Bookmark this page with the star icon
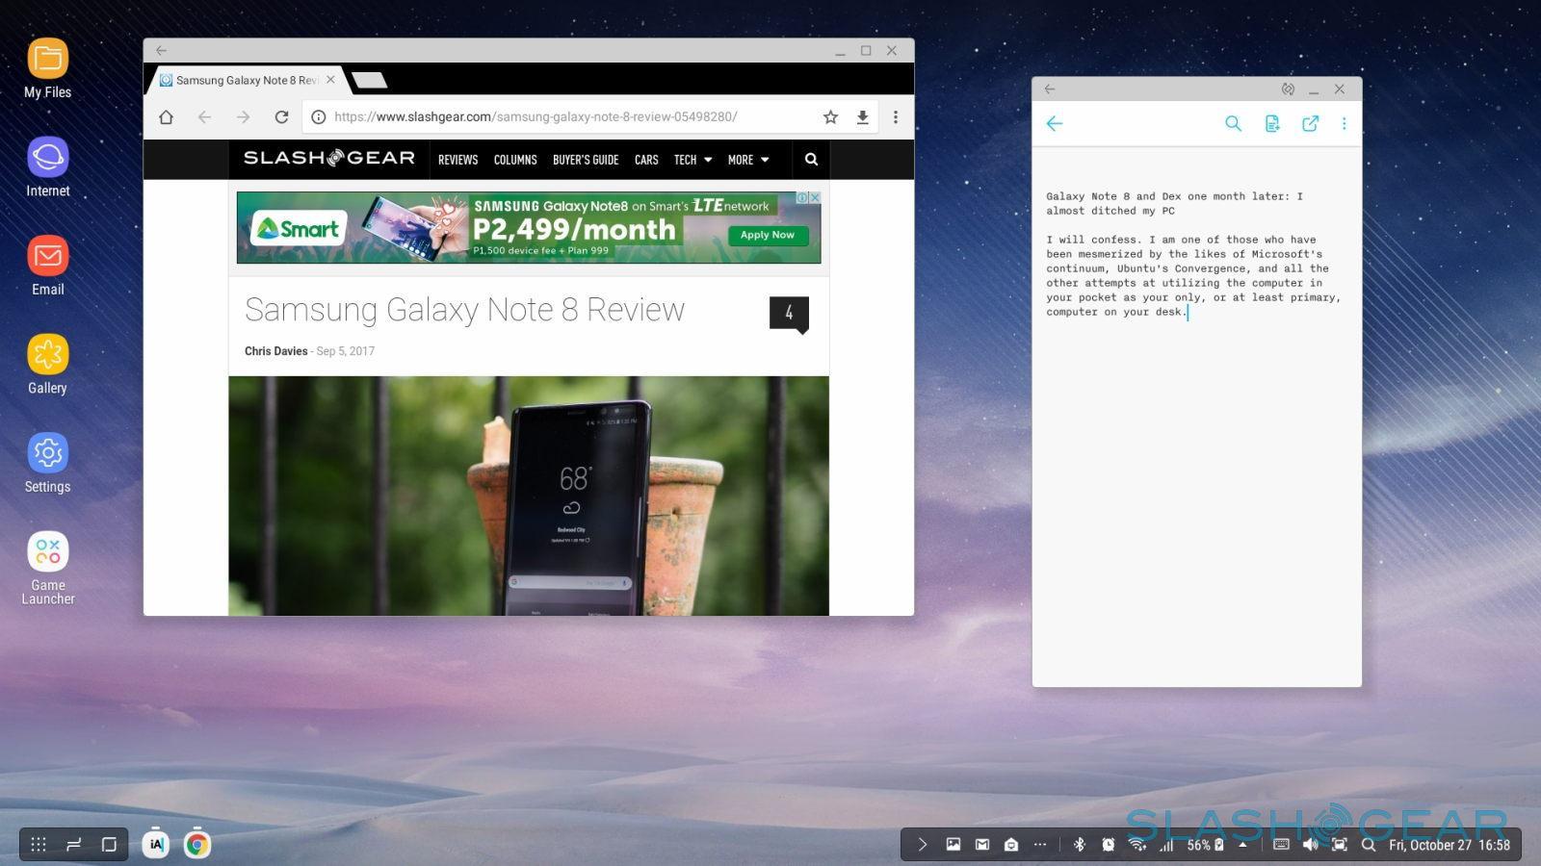1541x866 pixels. 830,117
